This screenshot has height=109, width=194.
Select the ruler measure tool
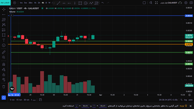click(x=4, y=52)
